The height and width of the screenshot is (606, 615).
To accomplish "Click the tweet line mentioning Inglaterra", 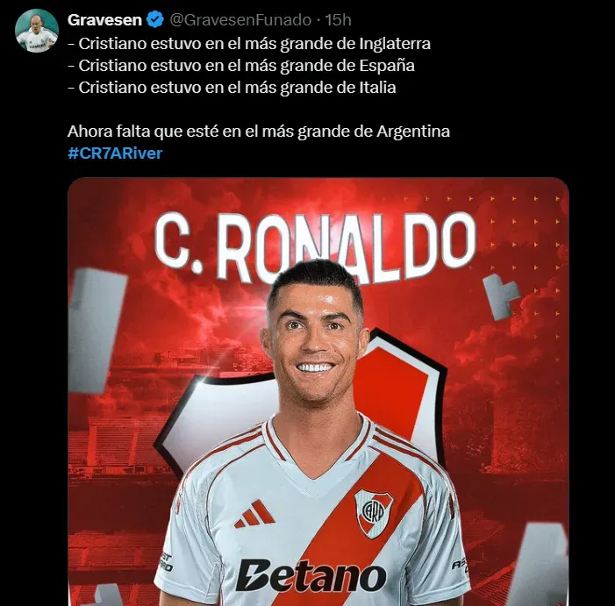I will click(x=249, y=44).
